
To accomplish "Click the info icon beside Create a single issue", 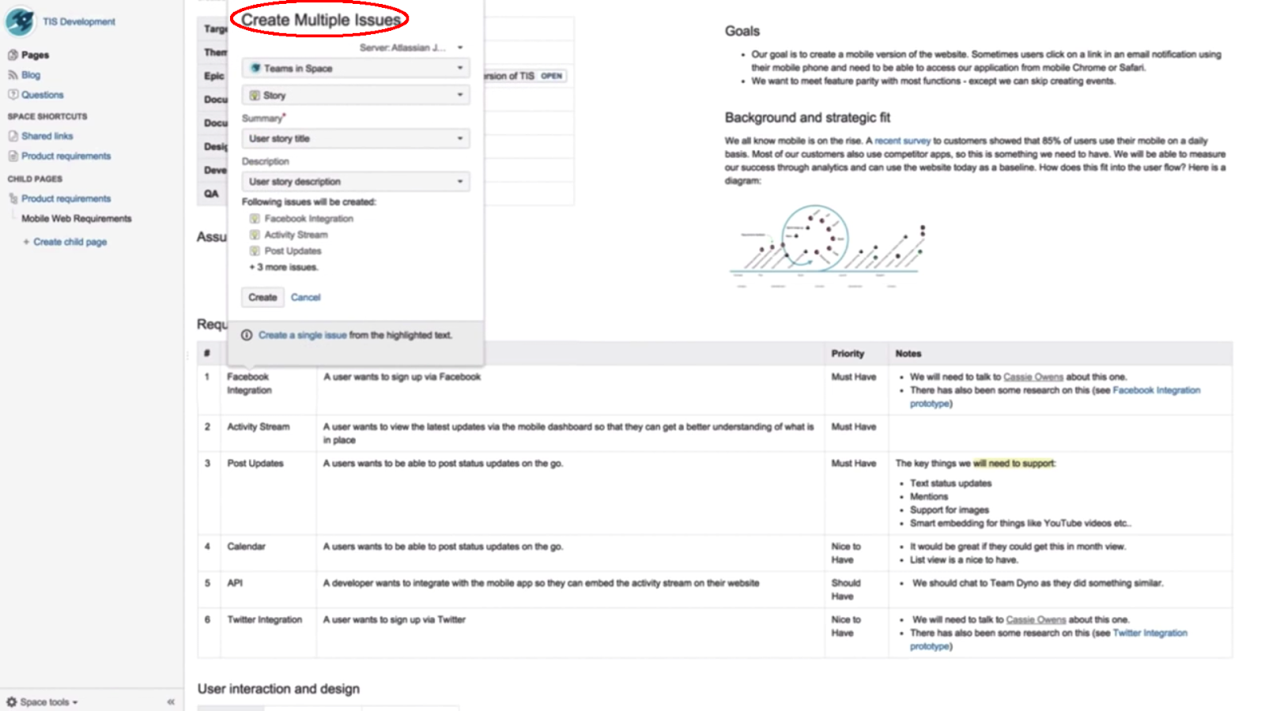I will pyautogui.click(x=247, y=335).
